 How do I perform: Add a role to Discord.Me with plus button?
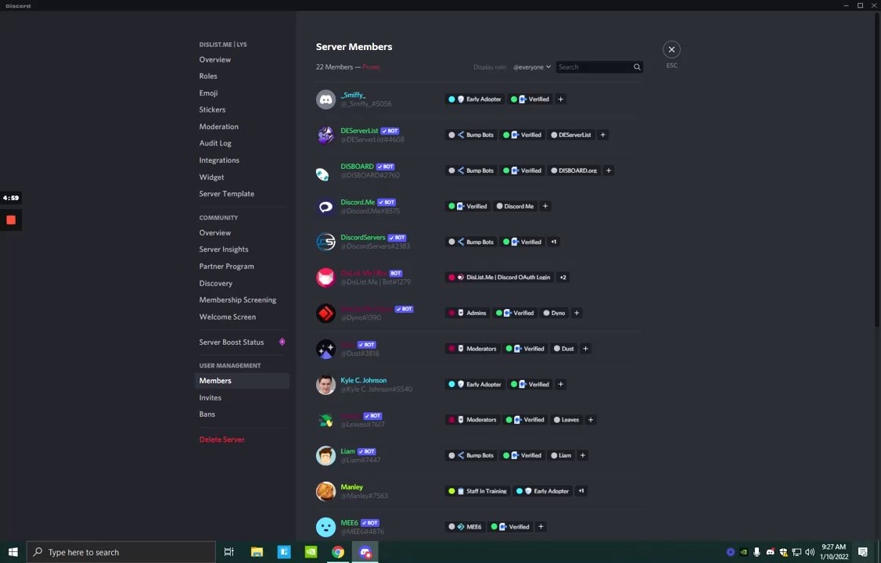coord(545,206)
